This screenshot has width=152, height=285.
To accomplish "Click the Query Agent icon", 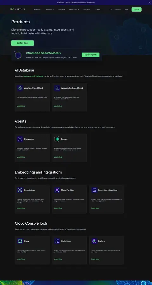I will (20, 139).
